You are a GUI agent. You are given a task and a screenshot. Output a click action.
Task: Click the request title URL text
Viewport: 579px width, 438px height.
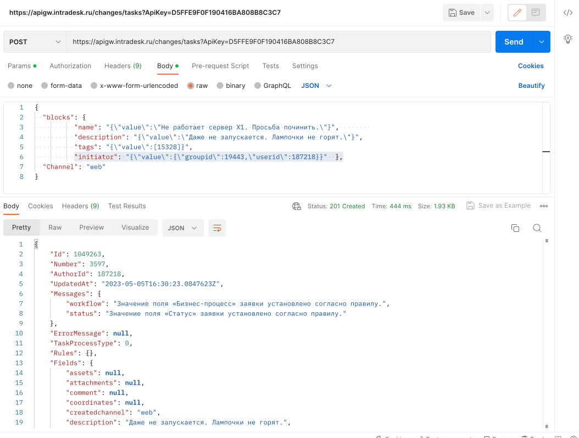[x=145, y=13]
